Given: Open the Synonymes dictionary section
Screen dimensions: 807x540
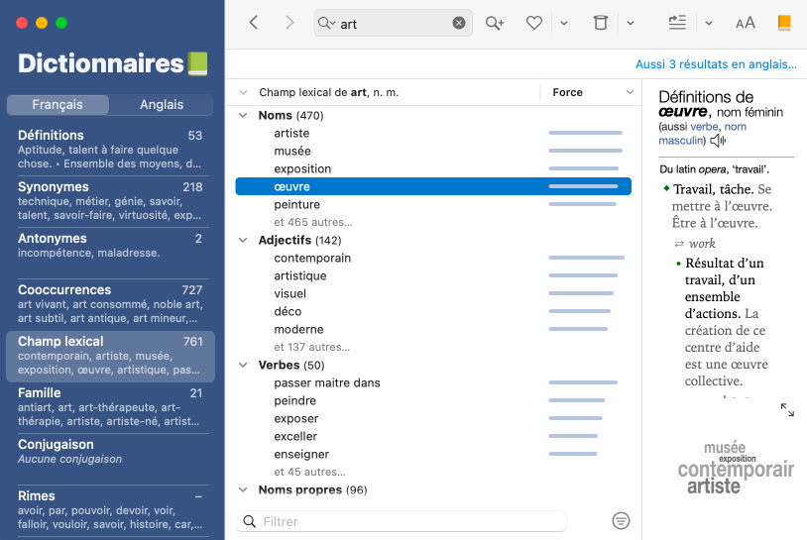Looking at the screenshot, I should tap(109, 200).
